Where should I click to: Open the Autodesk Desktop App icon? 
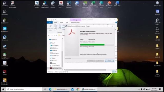click(45, 5)
